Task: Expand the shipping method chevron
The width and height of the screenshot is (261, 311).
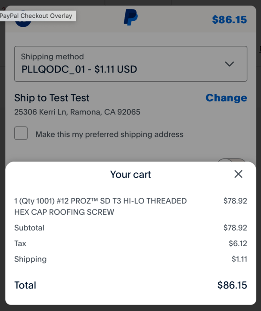Action: click(230, 64)
